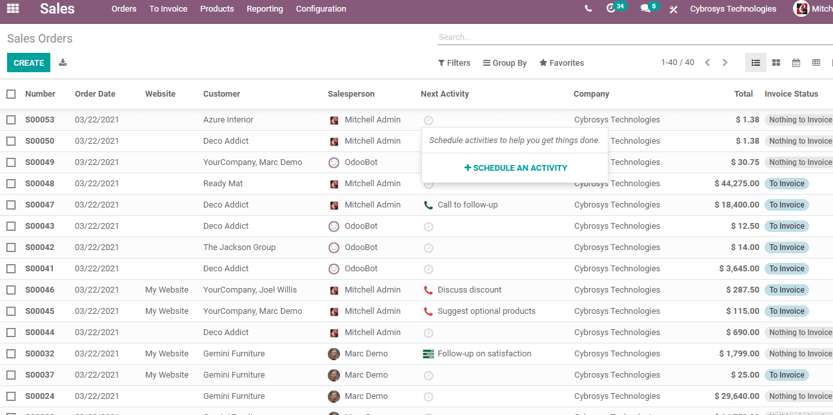Click the debug tools wrench icon
The image size is (833, 415).
pyautogui.click(x=673, y=9)
